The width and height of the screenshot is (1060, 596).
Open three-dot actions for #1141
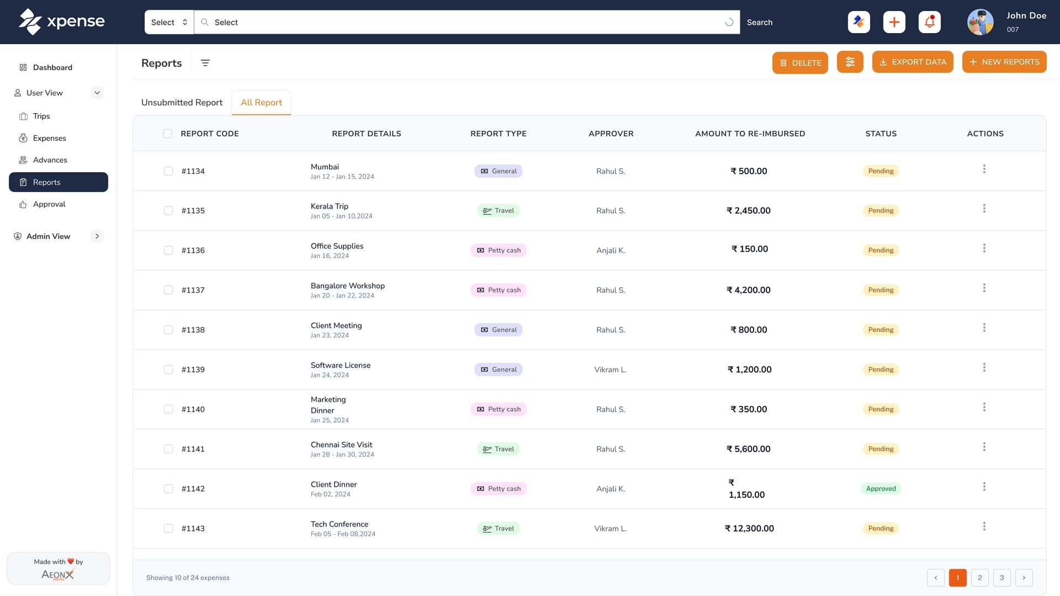tap(984, 447)
